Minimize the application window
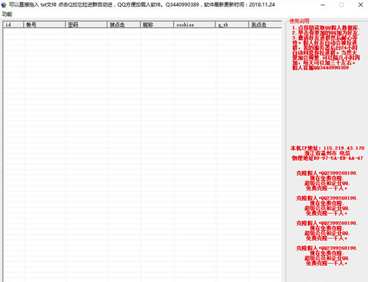 pos(323,5)
